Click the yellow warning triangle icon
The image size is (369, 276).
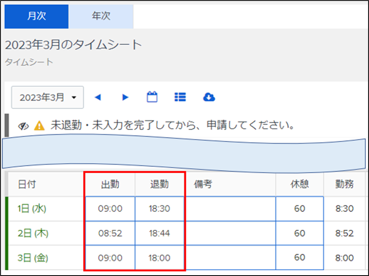click(x=39, y=126)
